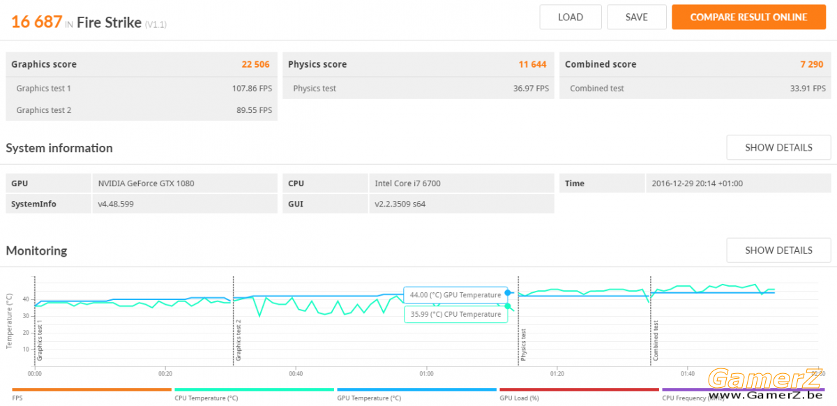Click the Physics score heading
837x406 pixels.
coord(317,64)
